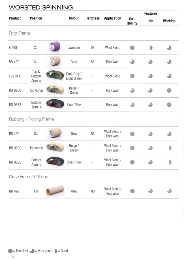Click Ring Frame RD 9332 Working rating circle
Viewport: 184px width, 261px height.
[x=169, y=105]
